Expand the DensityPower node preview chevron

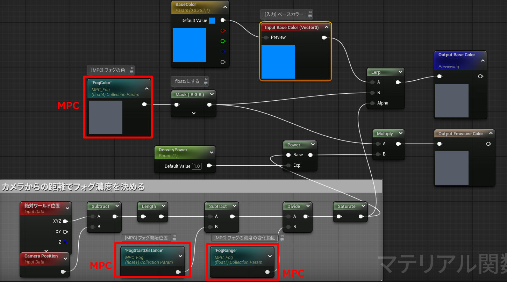(x=211, y=152)
